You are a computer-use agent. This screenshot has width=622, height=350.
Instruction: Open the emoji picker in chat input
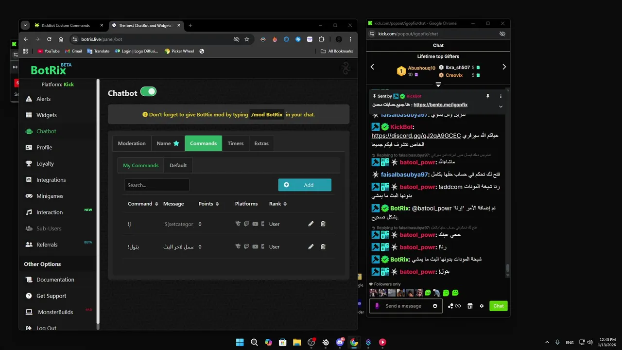[x=435, y=306]
